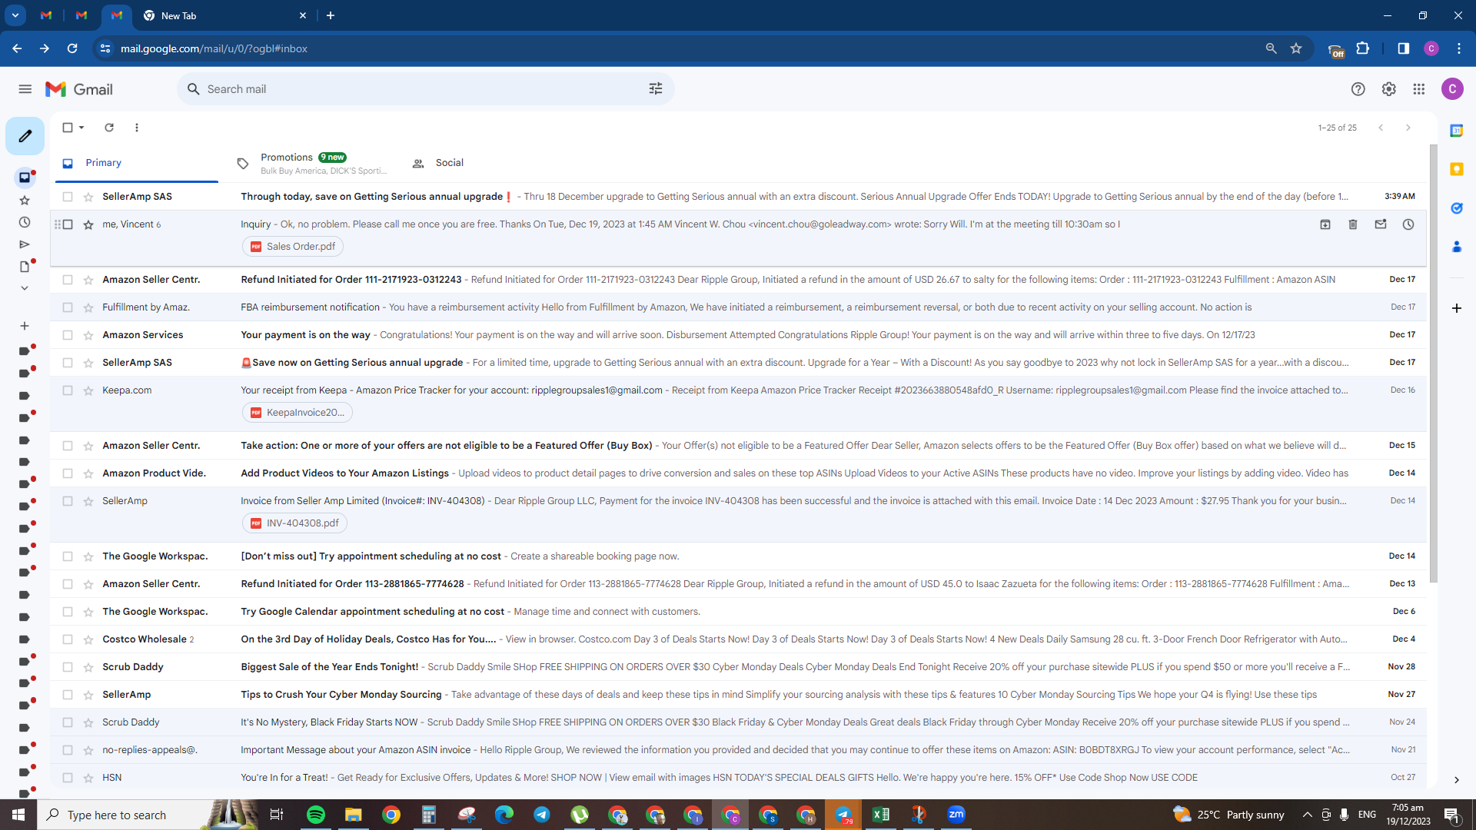Select the Keepa.com email checkbox
The width and height of the screenshot is (1476, 830).
68,390
